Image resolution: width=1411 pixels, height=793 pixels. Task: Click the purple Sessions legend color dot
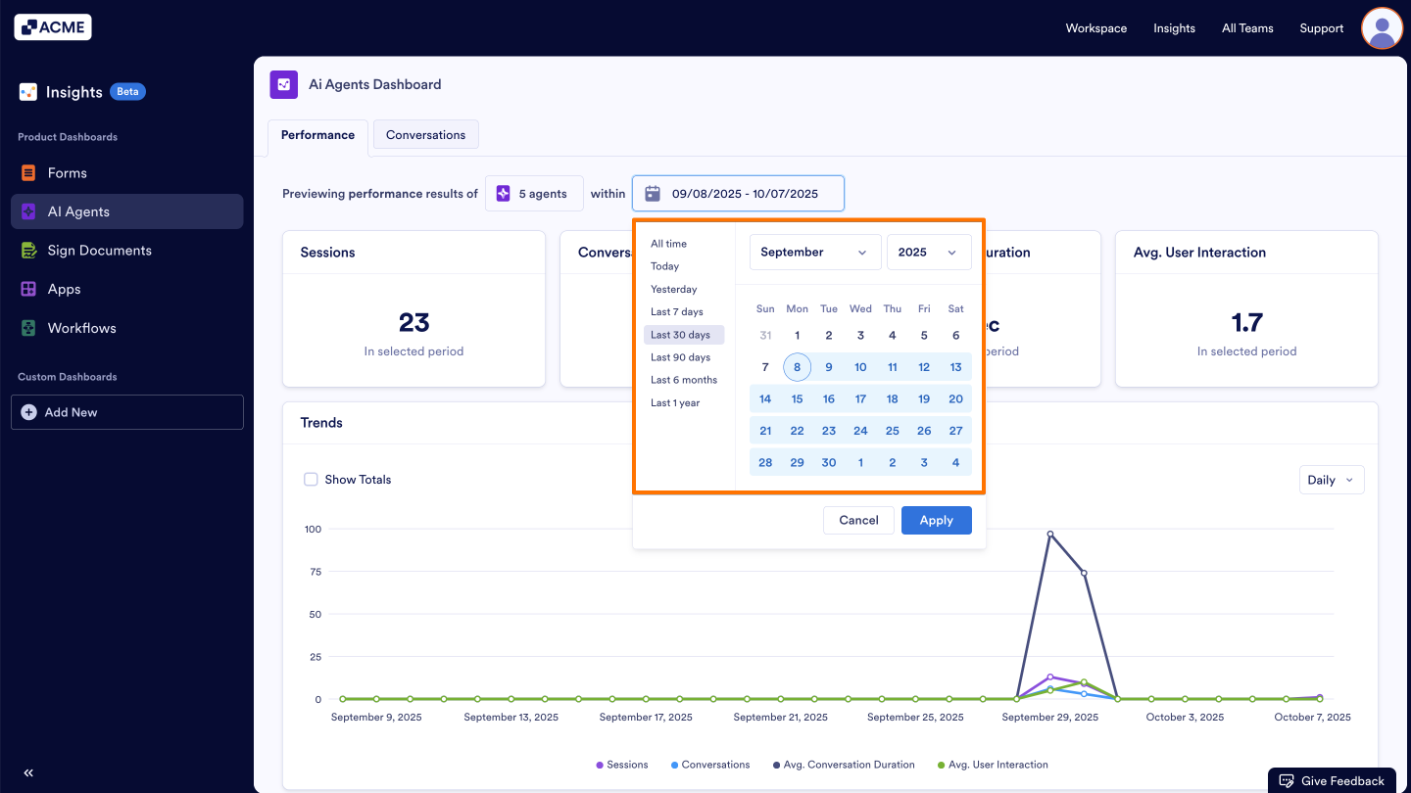click(598, 764)
